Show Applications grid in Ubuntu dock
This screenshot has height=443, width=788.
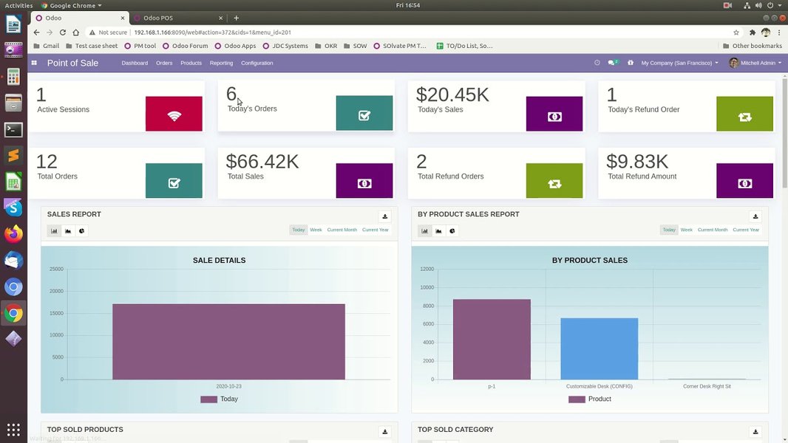[x=13, y=430]
